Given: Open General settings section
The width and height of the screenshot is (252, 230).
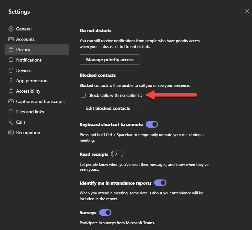Looking at the screenshot, I should [37, 29].
